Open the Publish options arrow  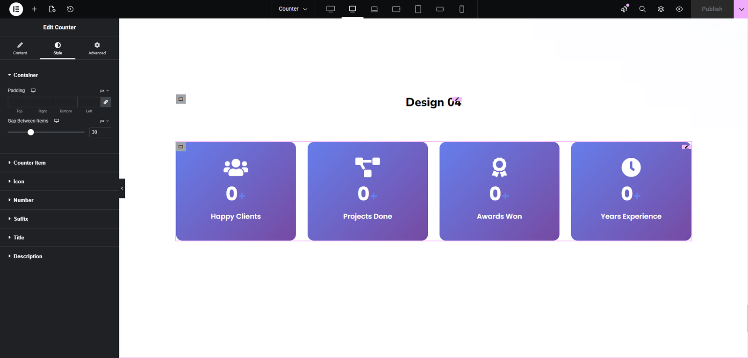(741, 9)
